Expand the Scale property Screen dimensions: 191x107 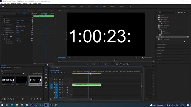(3, 22)
